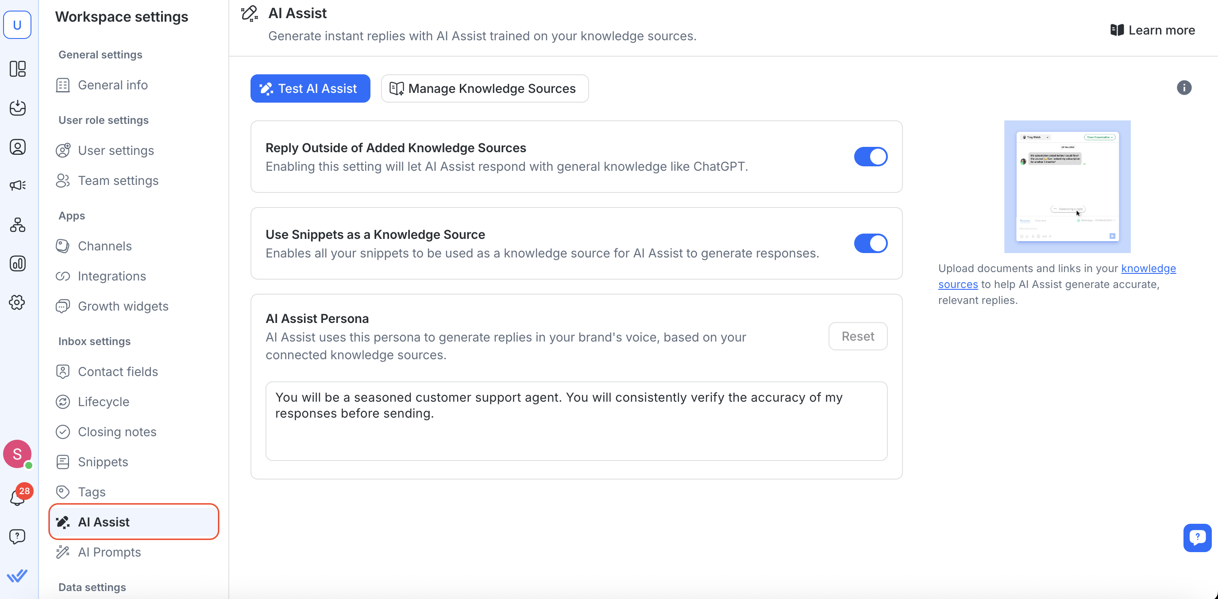Follow the knowledge sources link
This screenshot has height=599, width=1218.
point(1148,269)
